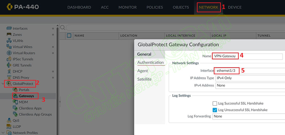285x135 pixels.
Task: Click into the gateways search box
Action: point(175,28)
